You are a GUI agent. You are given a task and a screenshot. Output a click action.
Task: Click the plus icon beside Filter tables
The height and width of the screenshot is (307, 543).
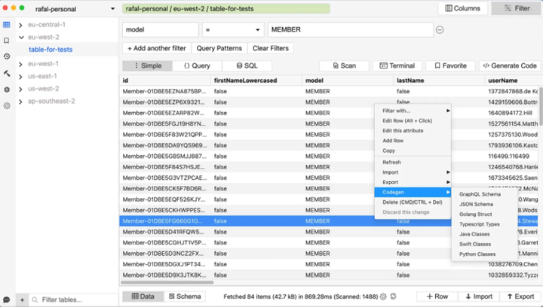tap(22, 299)
